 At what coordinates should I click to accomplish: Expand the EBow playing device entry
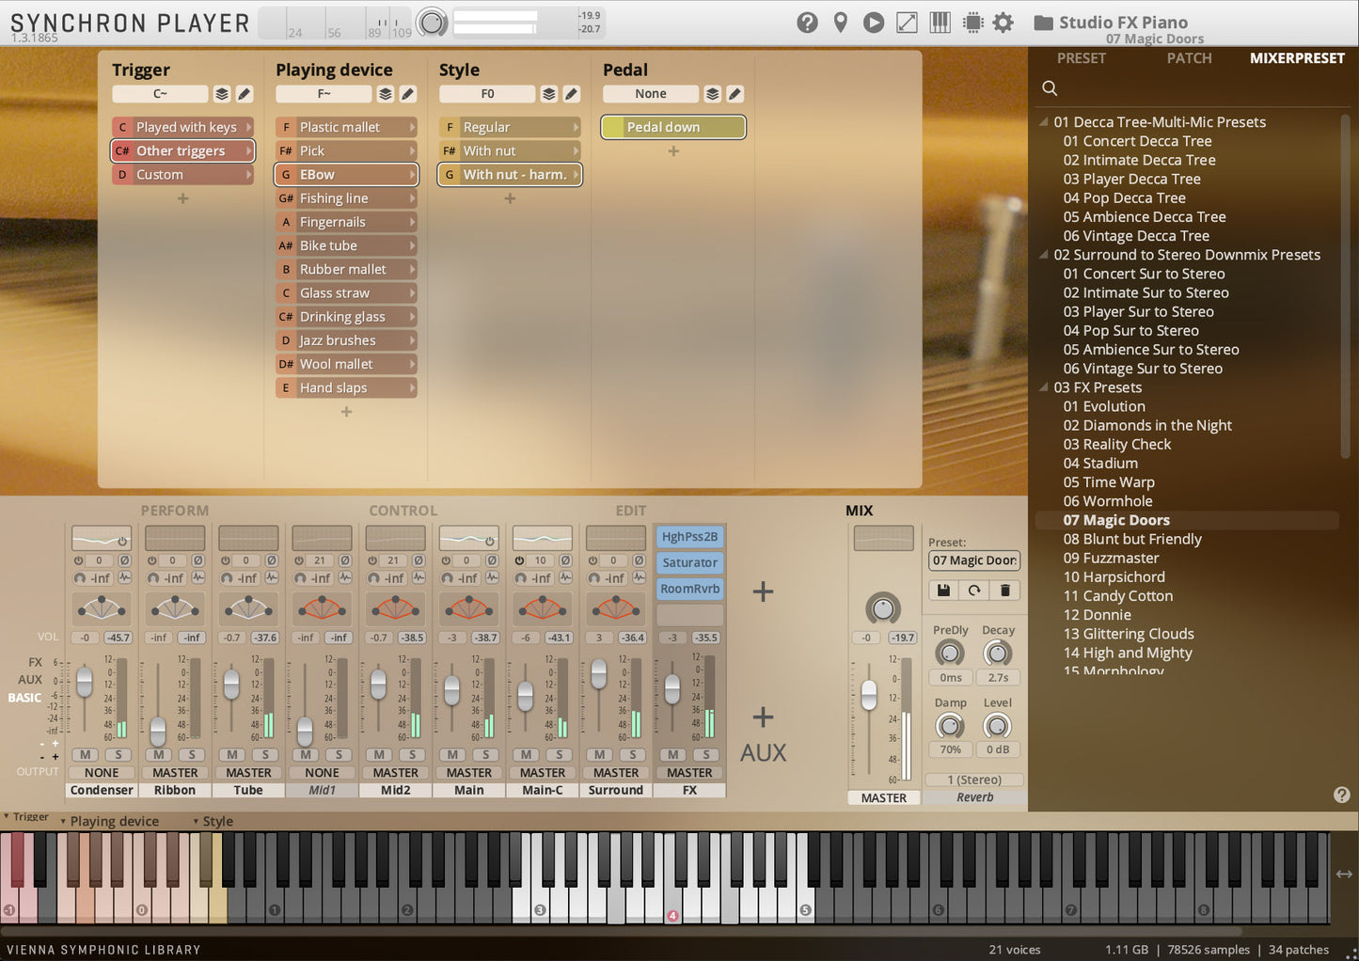[x=414, y=174]
